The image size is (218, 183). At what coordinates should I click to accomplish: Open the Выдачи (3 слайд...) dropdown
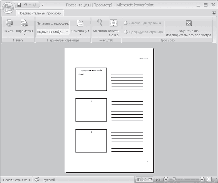tap(53, 32)
